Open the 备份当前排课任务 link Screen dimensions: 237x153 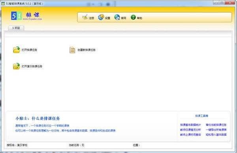point(216,125)
